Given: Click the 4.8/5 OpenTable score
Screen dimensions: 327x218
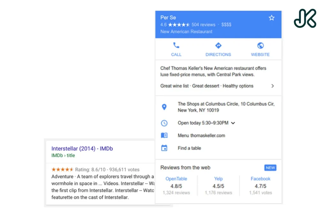Looking at the screenshot, I should (176, 186).
